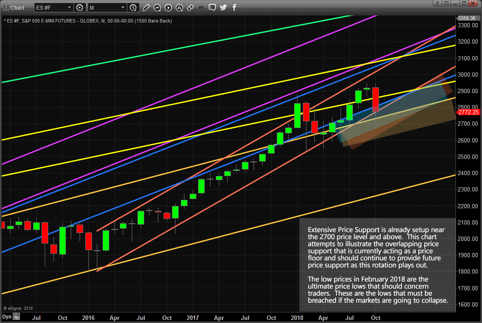Image resolution: width=482 pixels, height=323 pixels.
Task: Open the alerts circle-A icon
Action: tap(179, 8)
